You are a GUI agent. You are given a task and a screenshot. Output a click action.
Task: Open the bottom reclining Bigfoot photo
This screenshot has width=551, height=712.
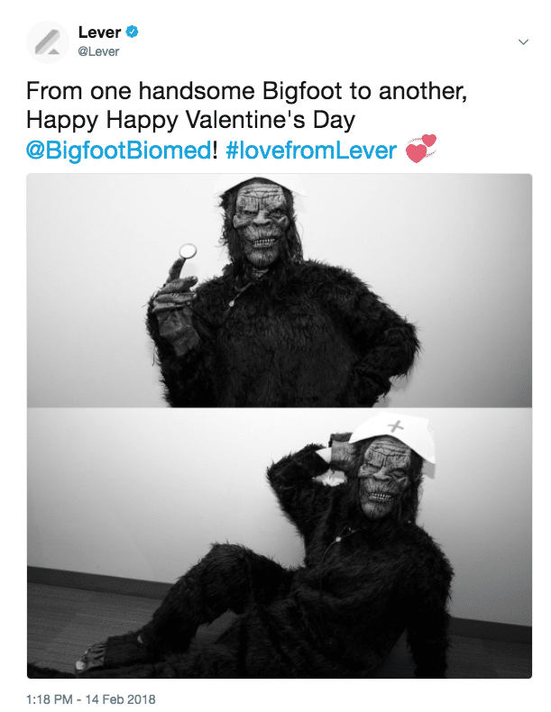pyautogui.click(x=279, y=543)
